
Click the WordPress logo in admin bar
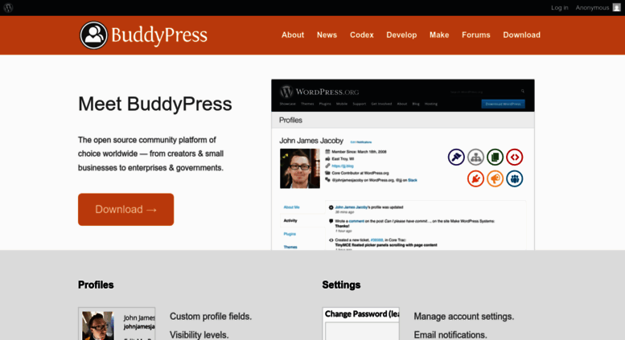[x=8, y=7]
